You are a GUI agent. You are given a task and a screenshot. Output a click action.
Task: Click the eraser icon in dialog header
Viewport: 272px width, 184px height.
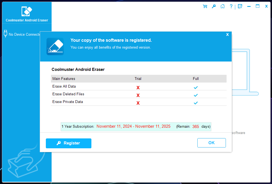point(55,46)
